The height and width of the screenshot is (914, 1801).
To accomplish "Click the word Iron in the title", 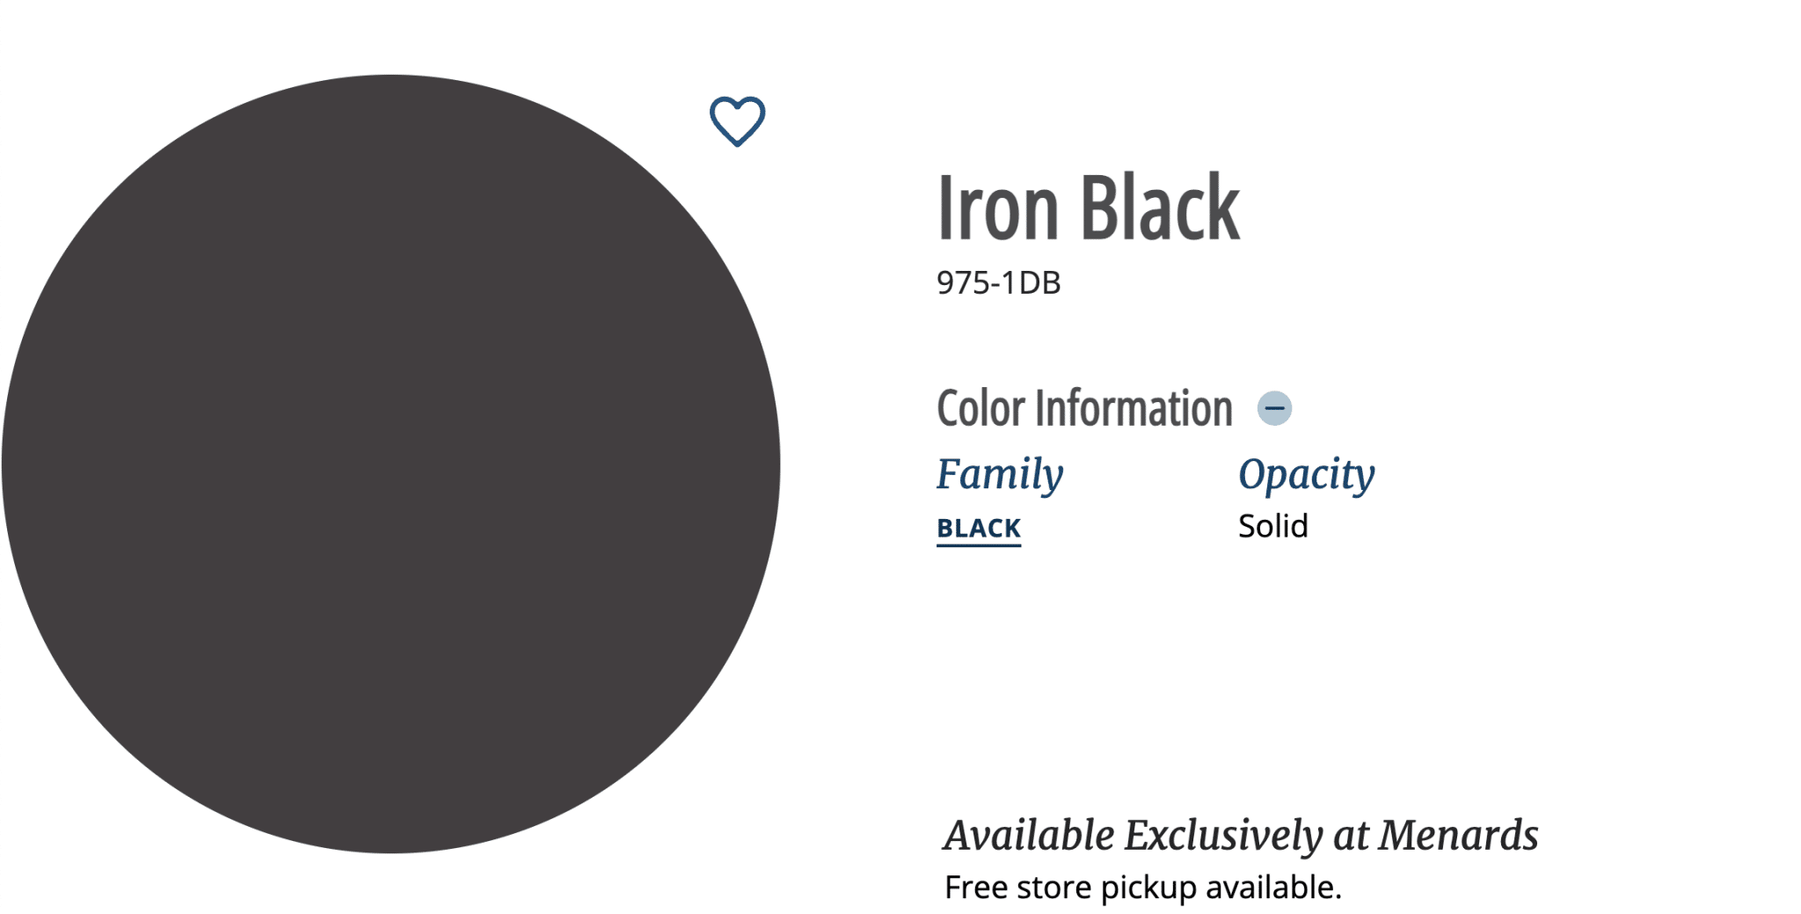I will click(997, 208).
